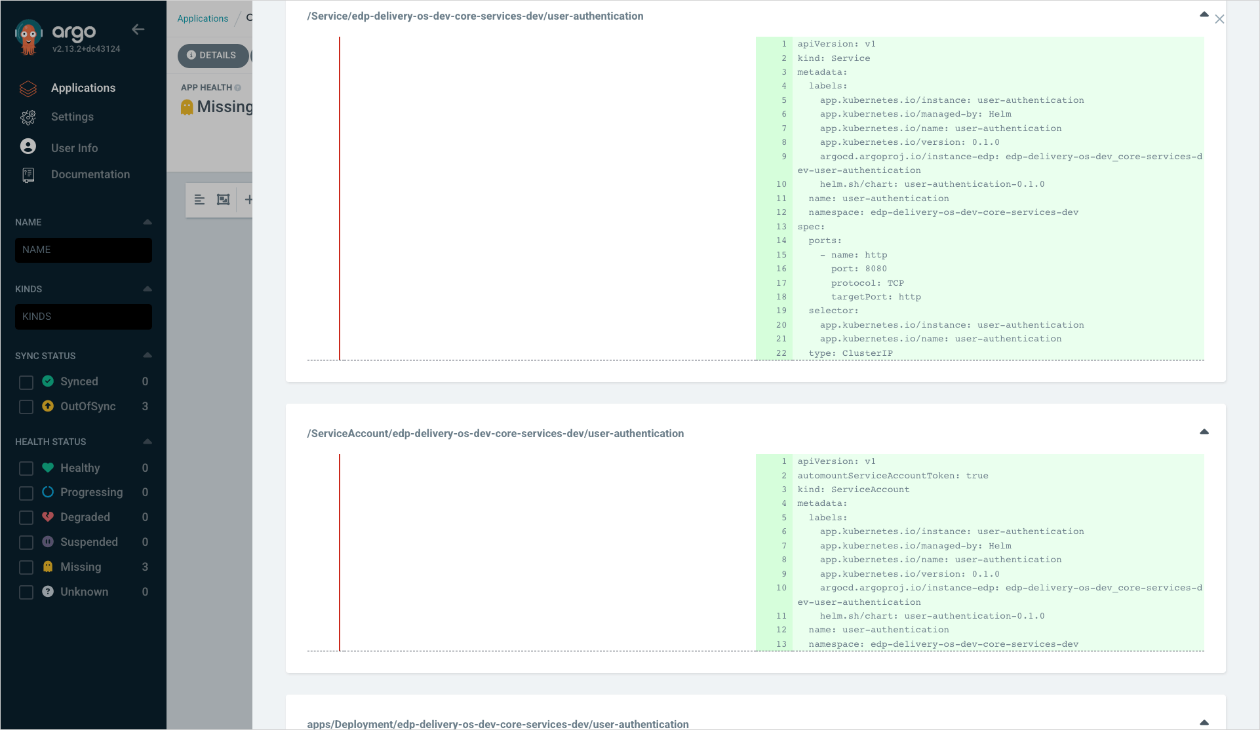Enable the Synced status checkbox
The height and width of the screenshot is (730, 1260).
click(x=26, y=382)
